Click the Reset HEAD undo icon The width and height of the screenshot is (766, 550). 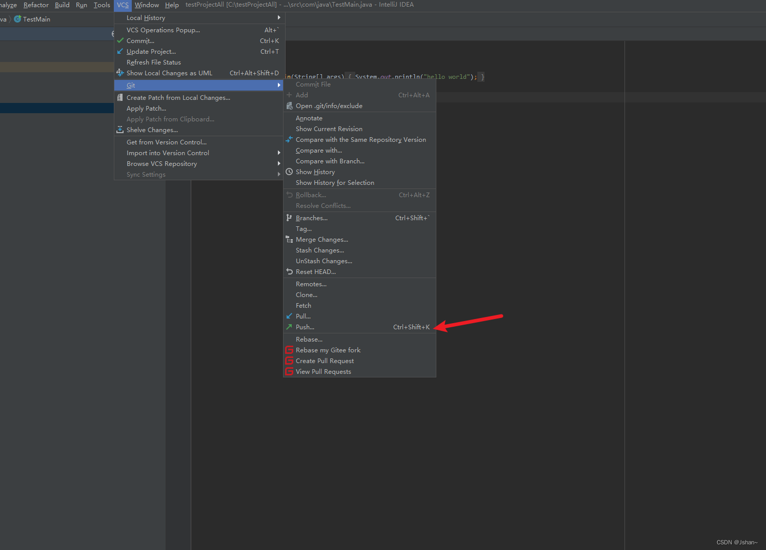(x=289, y=271)
